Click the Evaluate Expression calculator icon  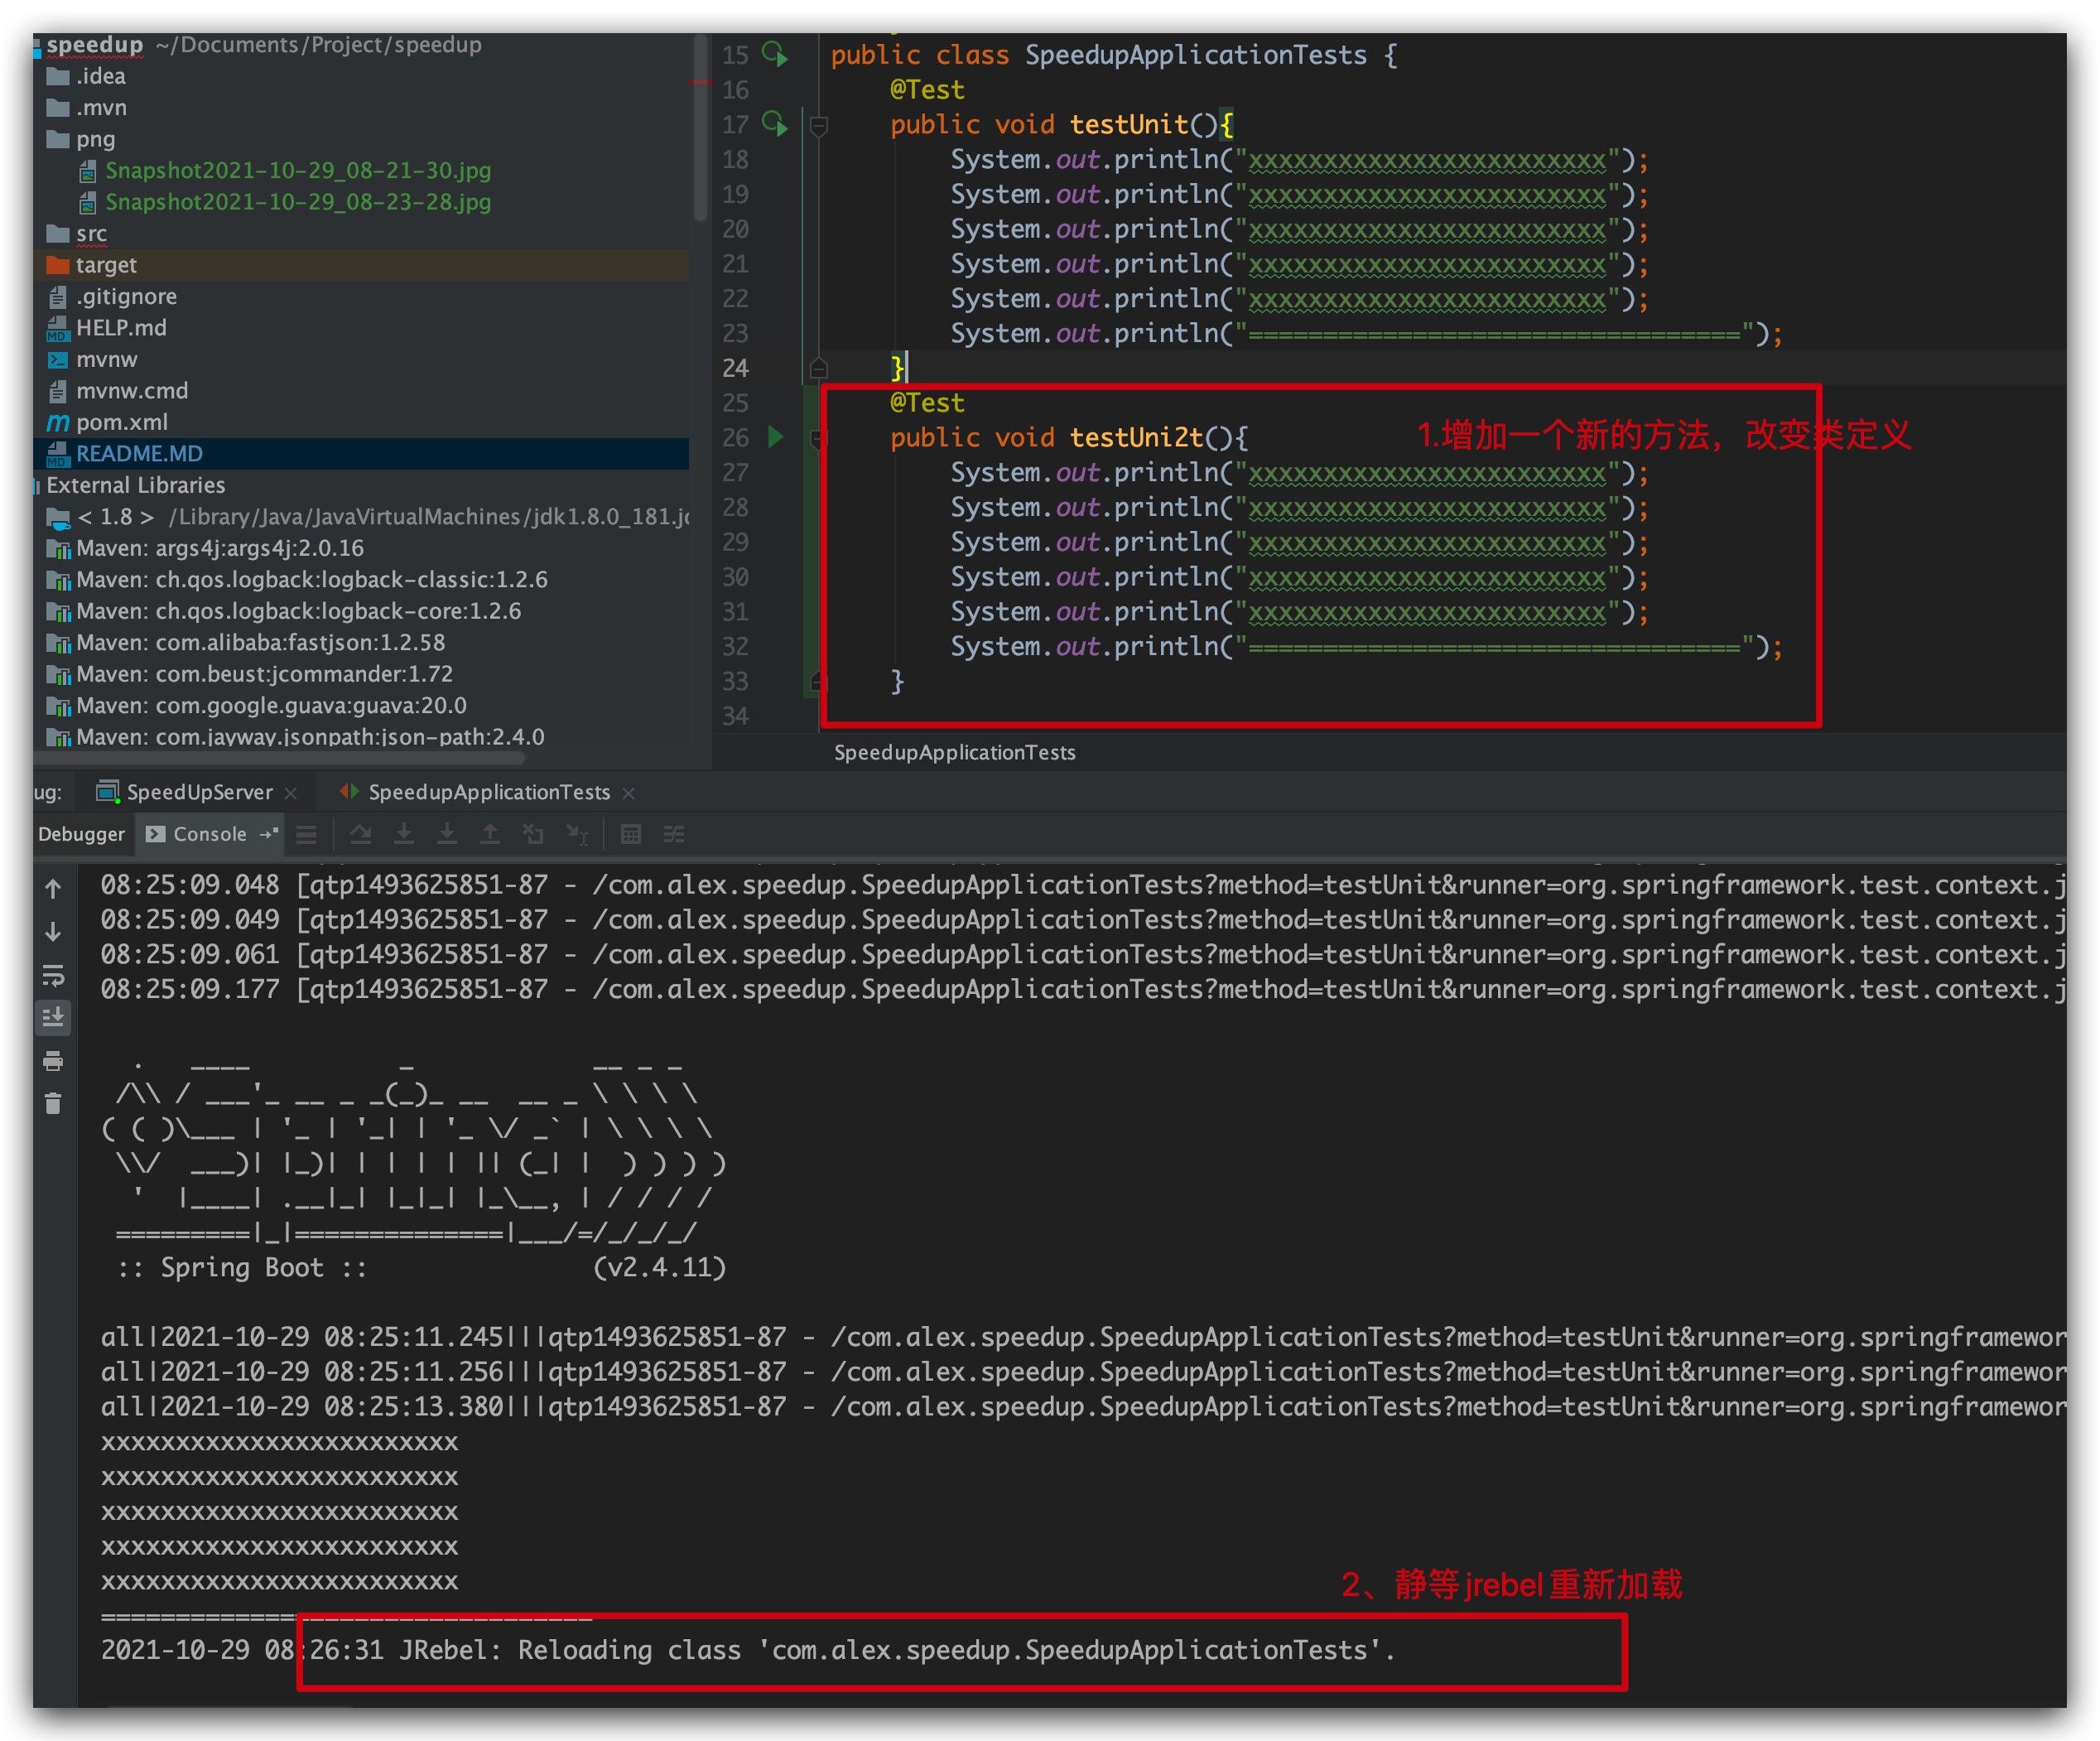click(630, 834)
